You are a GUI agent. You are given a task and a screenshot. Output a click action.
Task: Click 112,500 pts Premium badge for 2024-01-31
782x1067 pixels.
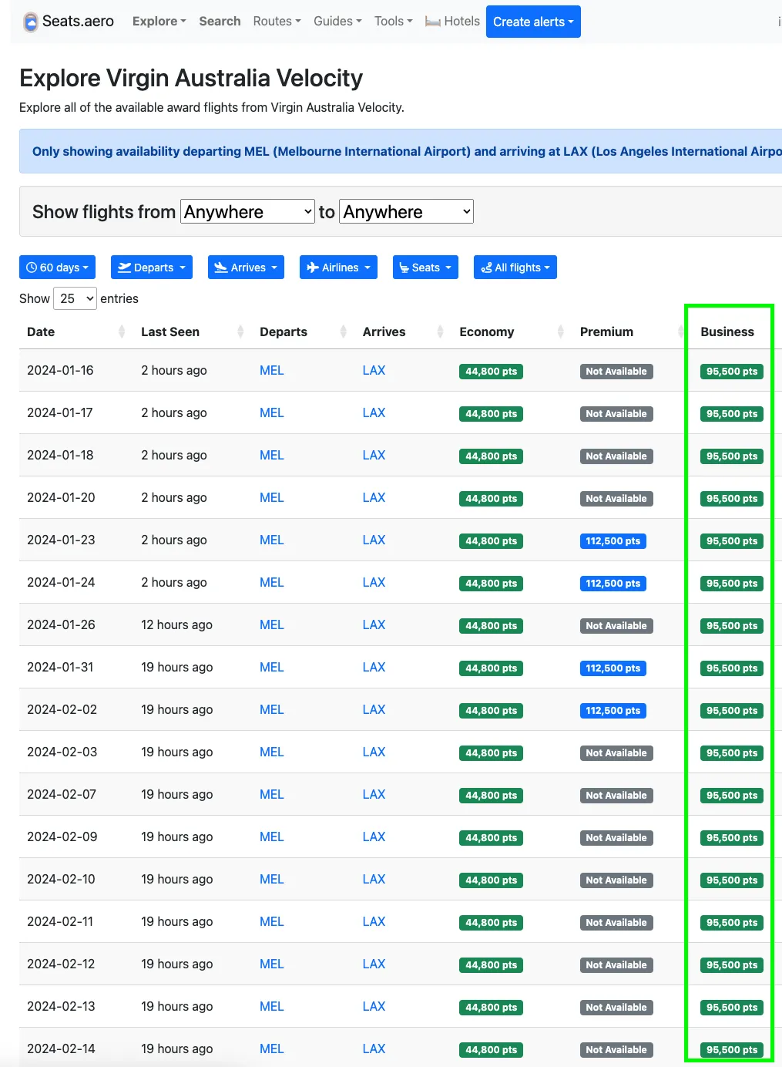point(613,668)
